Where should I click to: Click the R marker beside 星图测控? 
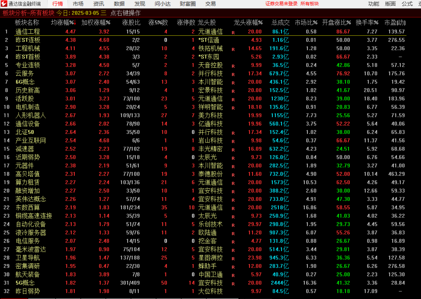[x=233, y=259]
